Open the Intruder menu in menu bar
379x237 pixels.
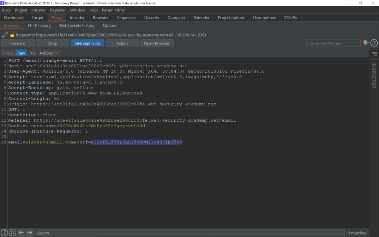tap(39, 10)
